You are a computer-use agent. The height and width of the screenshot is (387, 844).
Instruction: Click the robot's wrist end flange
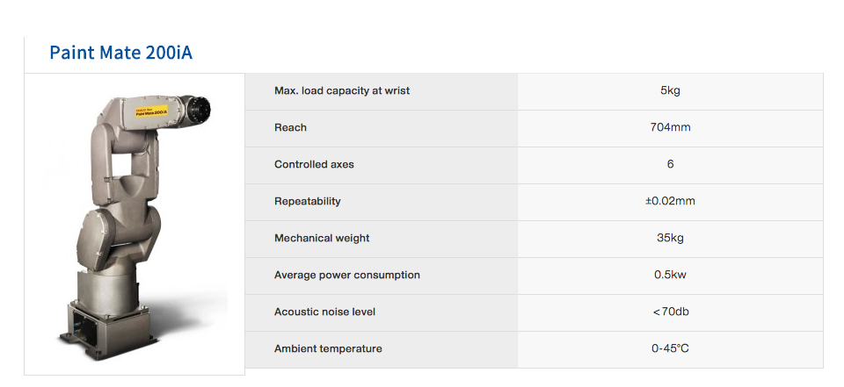pyautogui.click(x=198, y=111)
